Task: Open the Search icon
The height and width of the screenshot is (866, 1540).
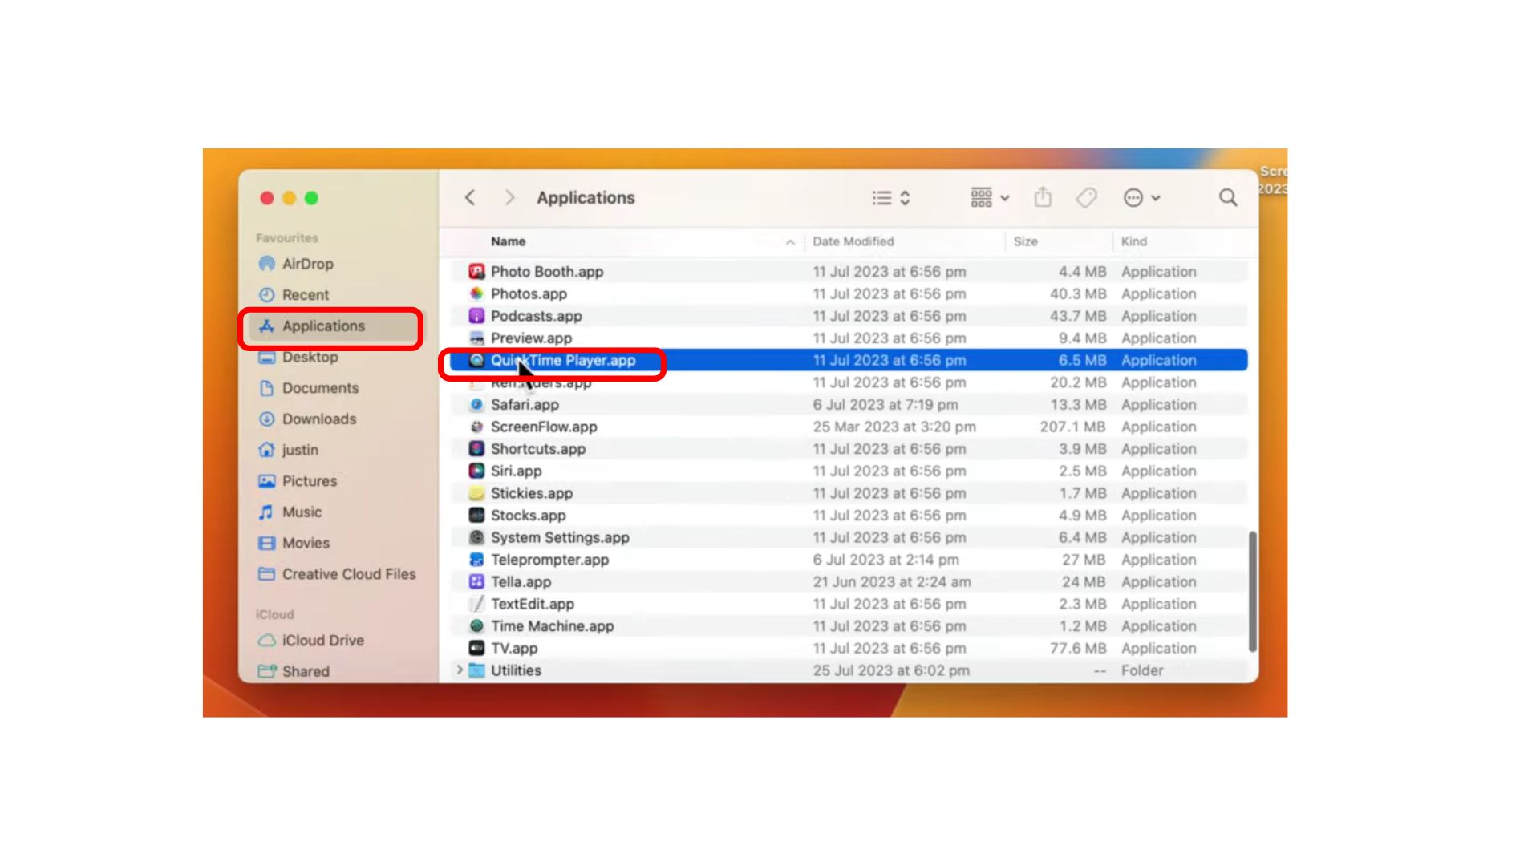Action: (1227, 197)
